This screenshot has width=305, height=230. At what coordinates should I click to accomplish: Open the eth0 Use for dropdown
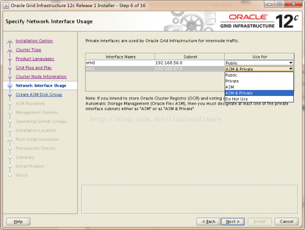[x=259, y=63]
